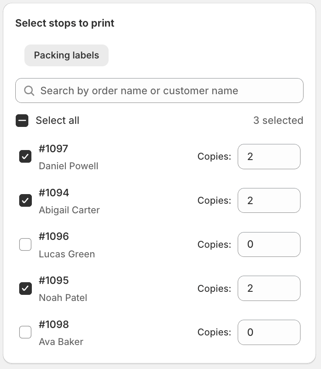
Task: Click the Select all label
Action: [58, 120]
